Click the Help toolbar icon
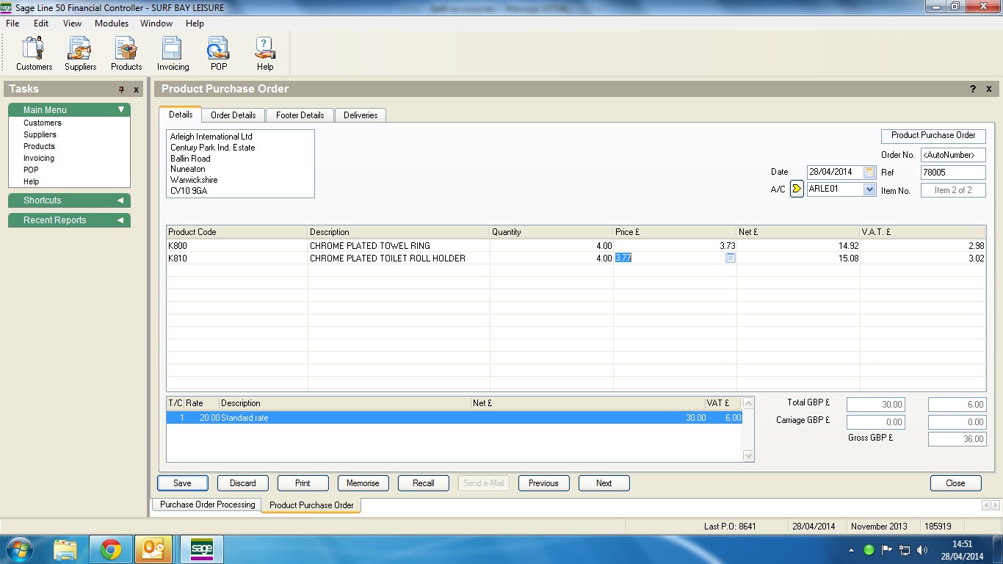Viewport: 1003px width, 564px height. pos(265,53)
